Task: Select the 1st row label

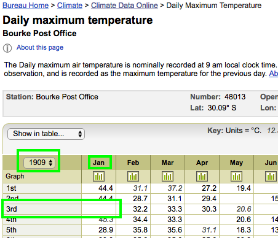Action: [11, 188]
